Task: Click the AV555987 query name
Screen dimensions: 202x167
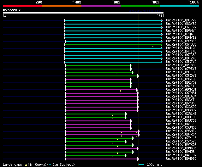Action: coord(12,10)
